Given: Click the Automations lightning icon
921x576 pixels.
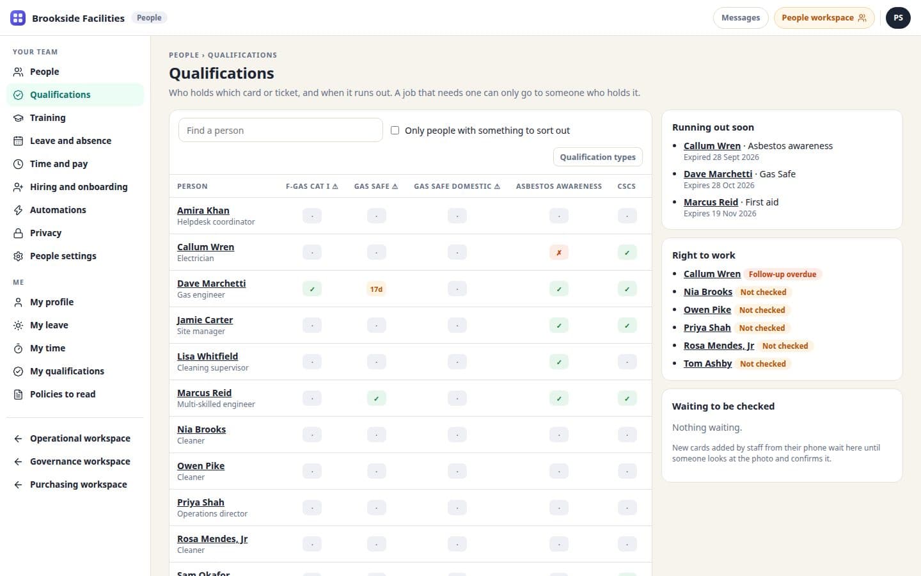Looking at the screenshot, I should [19, 210].
